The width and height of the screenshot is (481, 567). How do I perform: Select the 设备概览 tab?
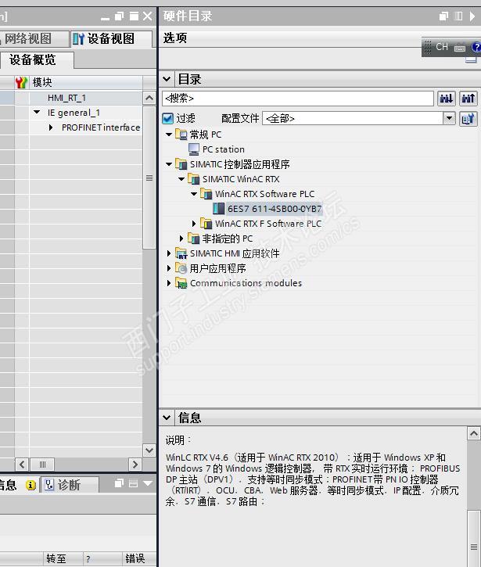(37, 59)
